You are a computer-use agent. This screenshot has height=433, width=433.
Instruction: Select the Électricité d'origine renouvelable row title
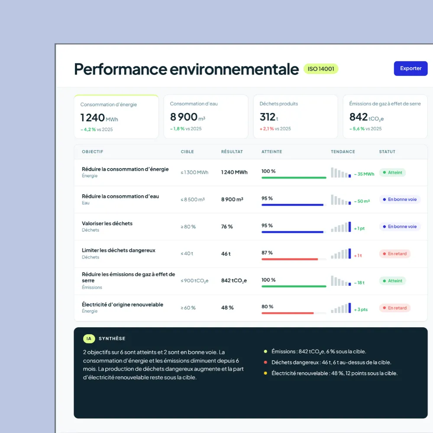point(123,304)
